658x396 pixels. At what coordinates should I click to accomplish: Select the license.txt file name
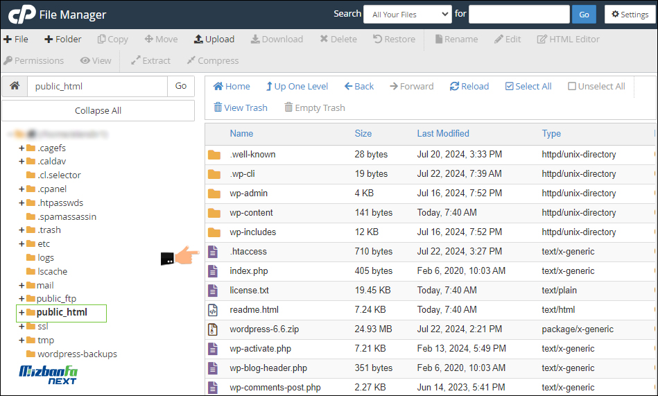point(250,291)
